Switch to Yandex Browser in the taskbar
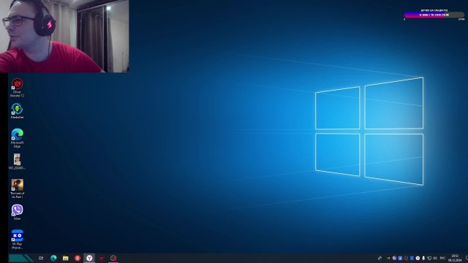The width and height of the screenshot is (468, 263). 89,258
